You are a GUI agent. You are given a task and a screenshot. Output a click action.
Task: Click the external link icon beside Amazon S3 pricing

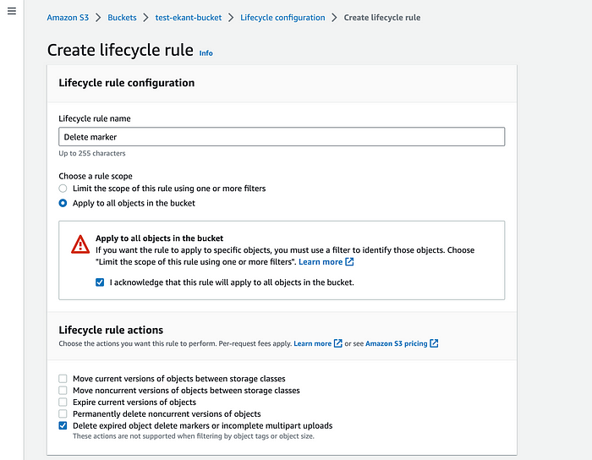click(x=434, y=343)
